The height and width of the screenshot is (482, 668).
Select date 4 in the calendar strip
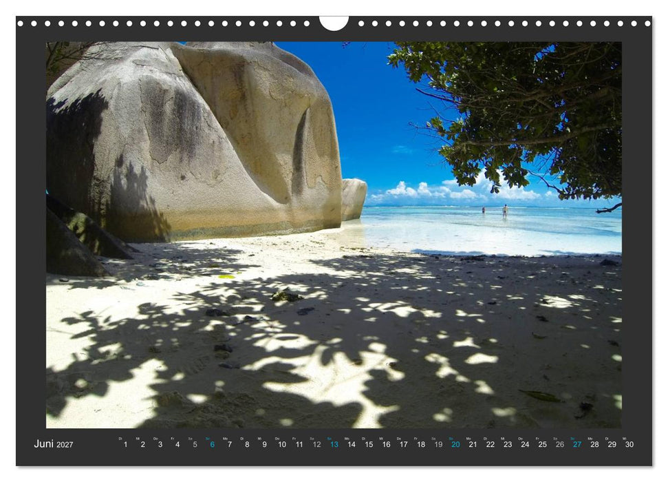click(177, 444)
